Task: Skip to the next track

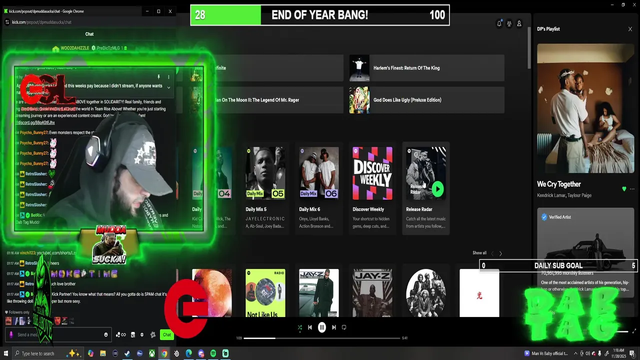Action: click(334, 327)
